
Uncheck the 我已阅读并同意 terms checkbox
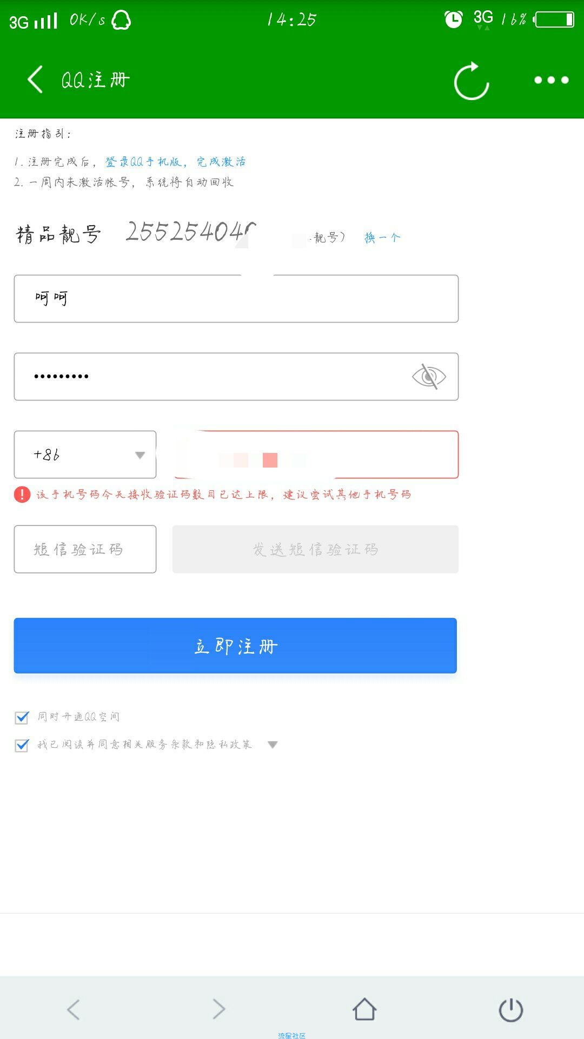tap(22, 745)
